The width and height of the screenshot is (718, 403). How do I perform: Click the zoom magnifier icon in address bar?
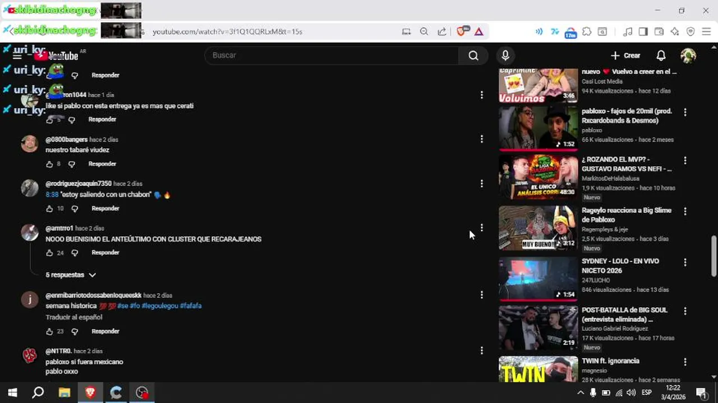[x=424, y=31]
